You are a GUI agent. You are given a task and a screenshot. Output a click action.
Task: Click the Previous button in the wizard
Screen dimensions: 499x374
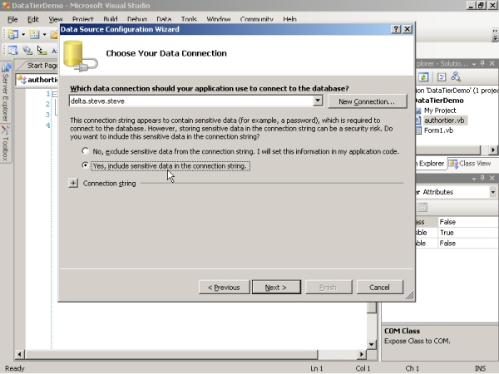[224, 288]
